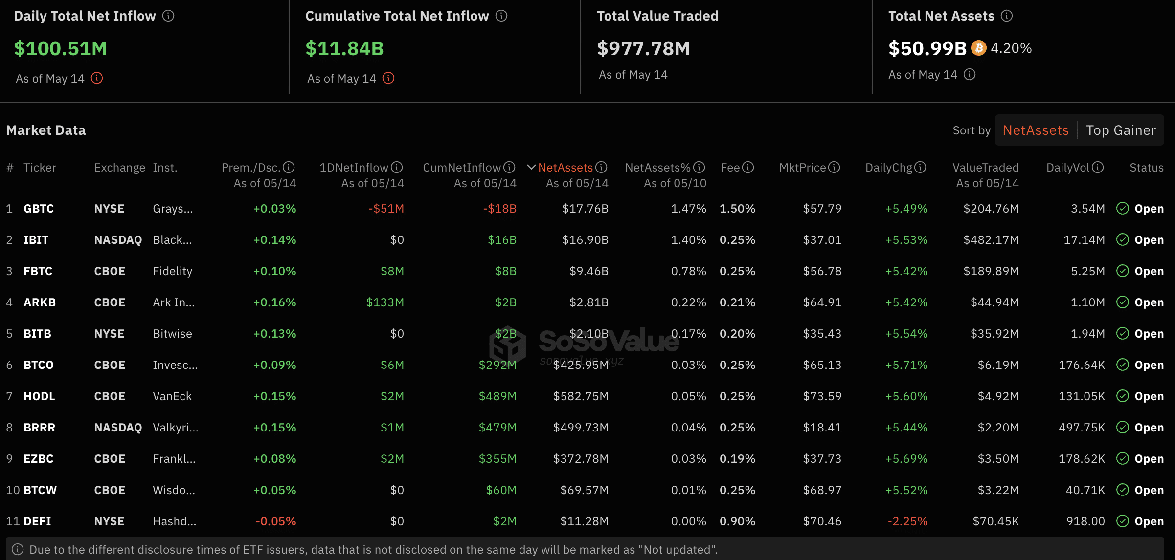Click Open status check icon for DEFI
1175x560 pixels.
pyautogui.click(x=1123, y=521)
